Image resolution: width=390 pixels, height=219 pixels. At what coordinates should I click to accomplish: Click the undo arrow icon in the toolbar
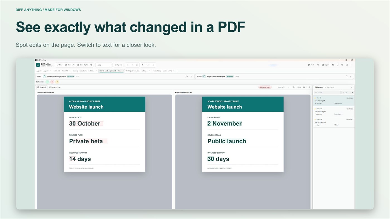128,65
